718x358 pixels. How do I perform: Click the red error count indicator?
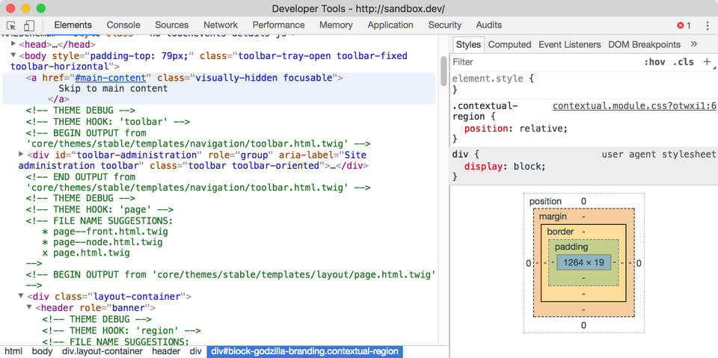point(684,25)
